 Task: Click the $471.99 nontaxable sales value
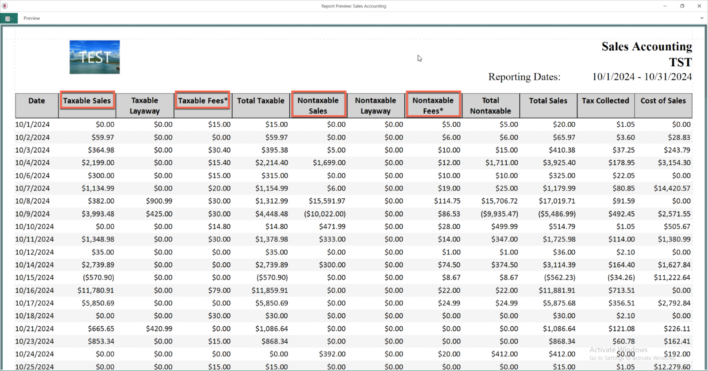tap(332, 227)
